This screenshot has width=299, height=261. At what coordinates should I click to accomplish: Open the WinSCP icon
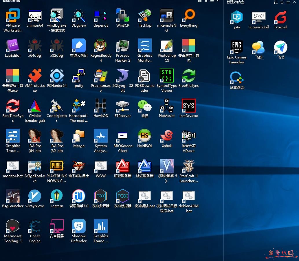(x=123, y=15)
